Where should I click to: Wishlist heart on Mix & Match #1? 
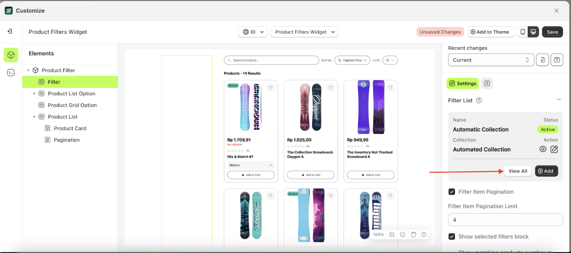click(x=271, y=87)
